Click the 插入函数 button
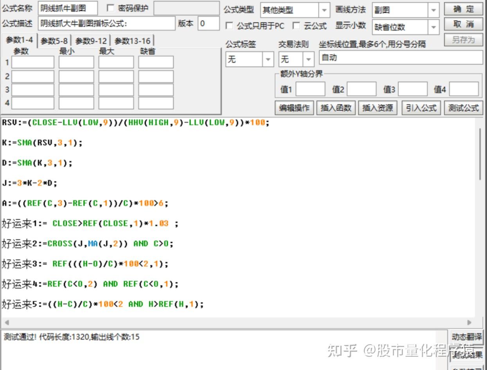 click(x=336, y=108)
